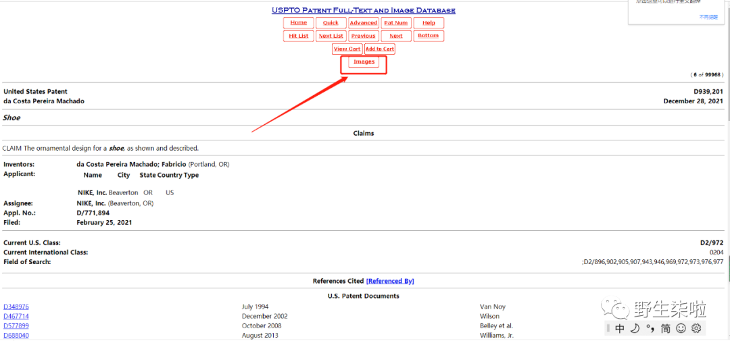The height and width of the screenshot is (341, 730).
Task: Click the Pat Num search button
Action: [396, 23]
